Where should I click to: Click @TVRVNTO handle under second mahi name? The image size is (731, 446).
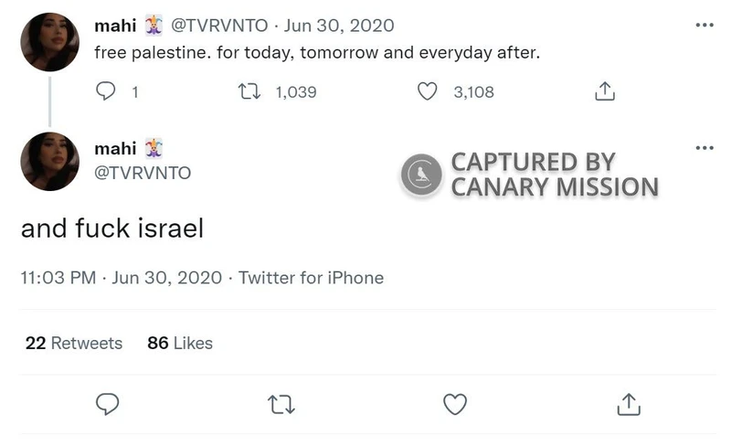pyautogui.click(x=143, y=173)
